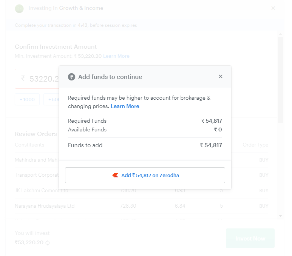Select the JK Lakshmi Cement Ltd row
This screenshot has width=292, height=256.
pos(42,191)
